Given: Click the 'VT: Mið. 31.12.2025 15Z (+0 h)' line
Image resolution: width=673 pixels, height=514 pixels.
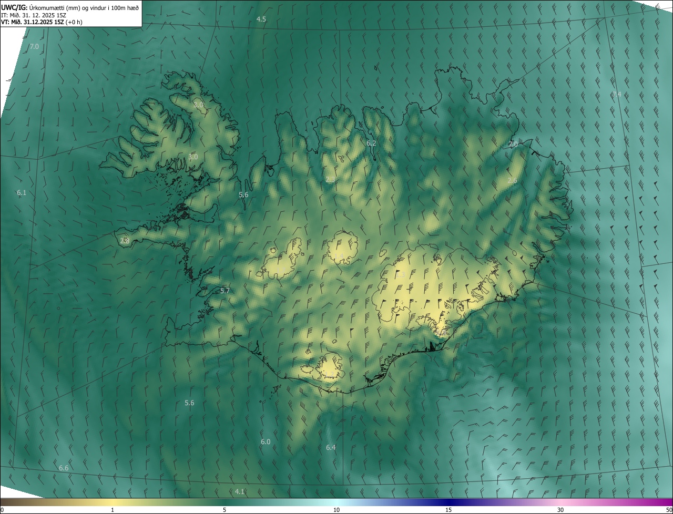Looking at the screenshot, I should 42,22.
